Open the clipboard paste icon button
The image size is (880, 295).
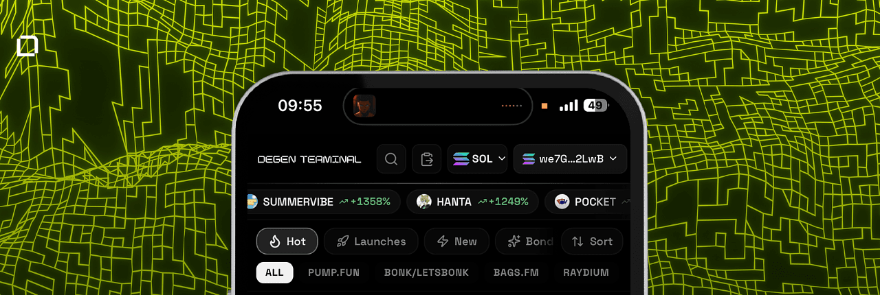427,158
